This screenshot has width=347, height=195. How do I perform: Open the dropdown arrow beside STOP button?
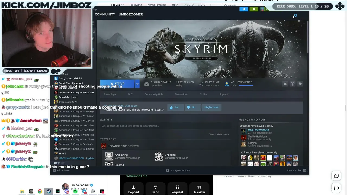(137, 84)
